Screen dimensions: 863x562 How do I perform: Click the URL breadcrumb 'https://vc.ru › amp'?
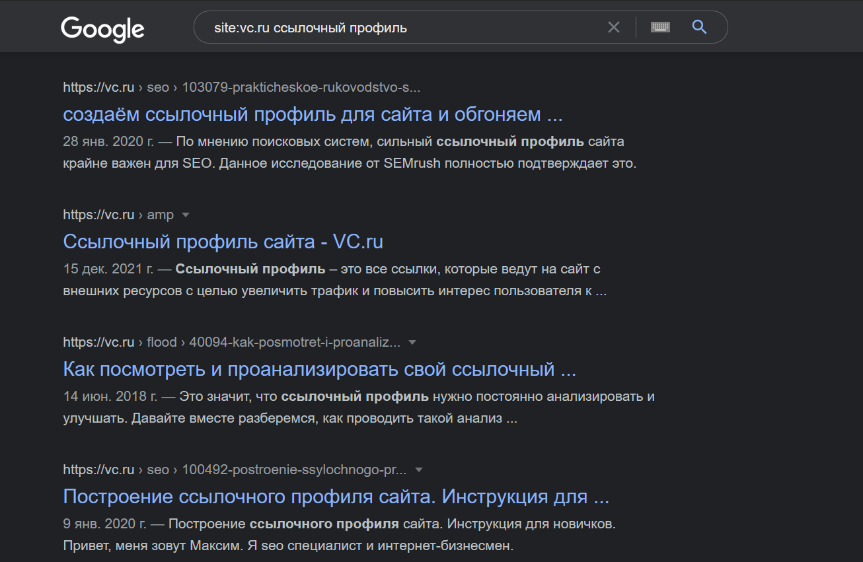118,215
